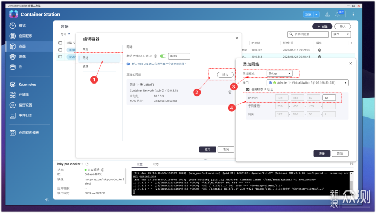Image resolution: width=376 pixels, height=213 pixels.
Task: Click the container details panel scrollbar
Action: (x=125, y=176)
